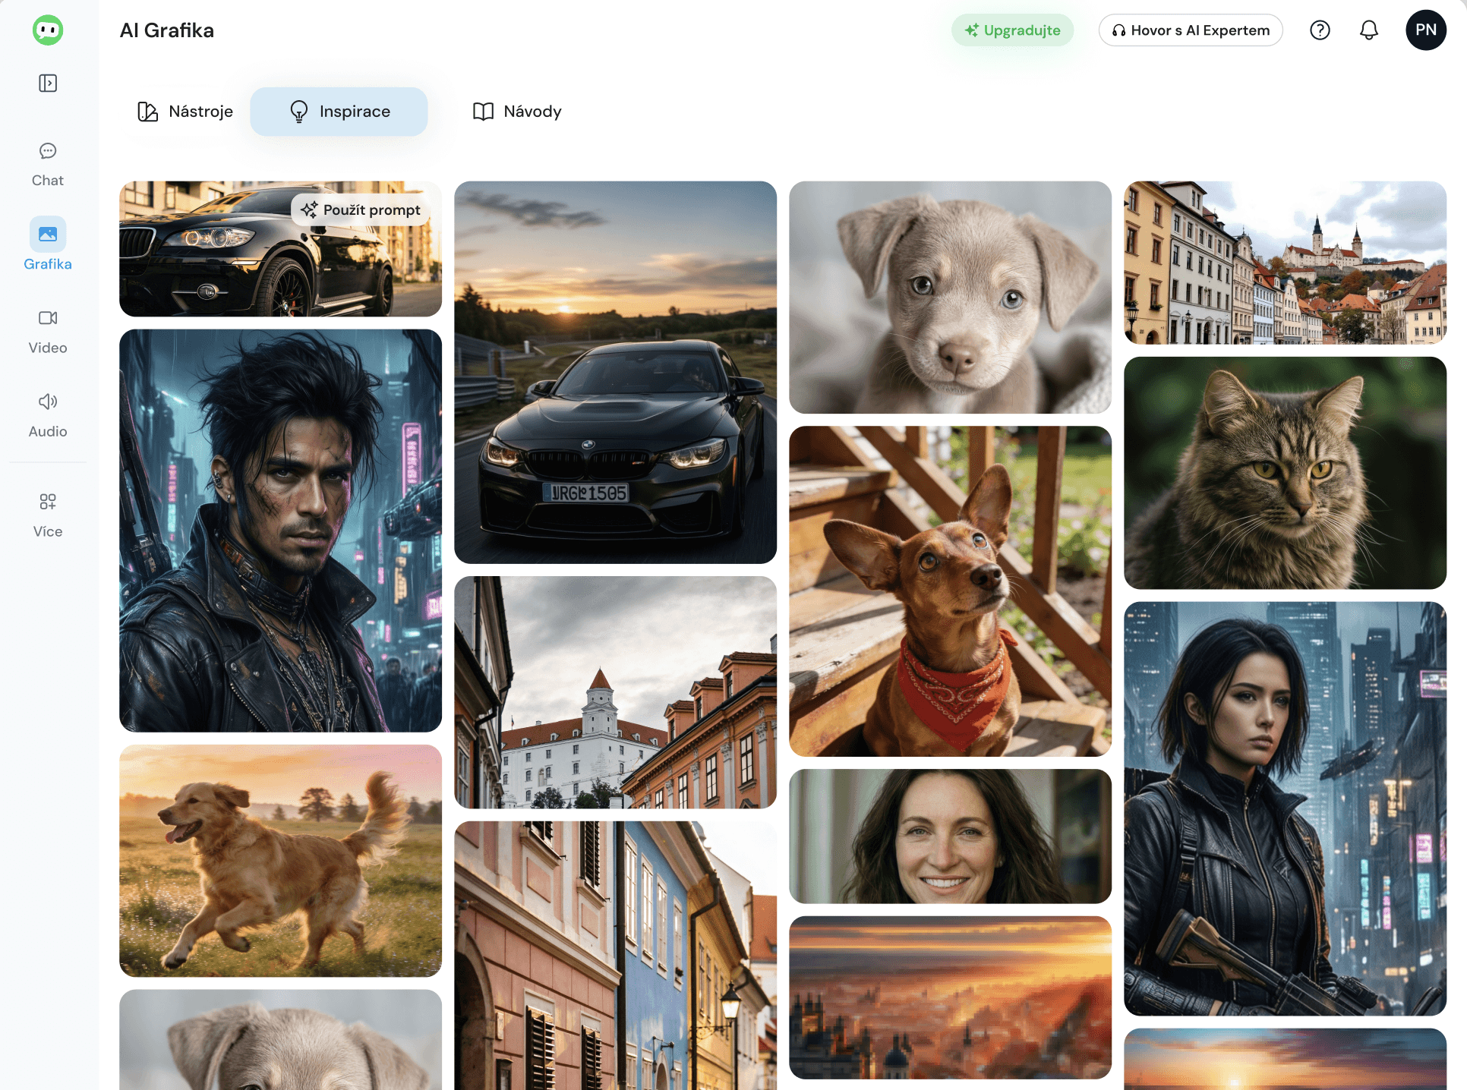Open the Návody tab
This screenshot has width=1467, height=1090.
(517, 112)
